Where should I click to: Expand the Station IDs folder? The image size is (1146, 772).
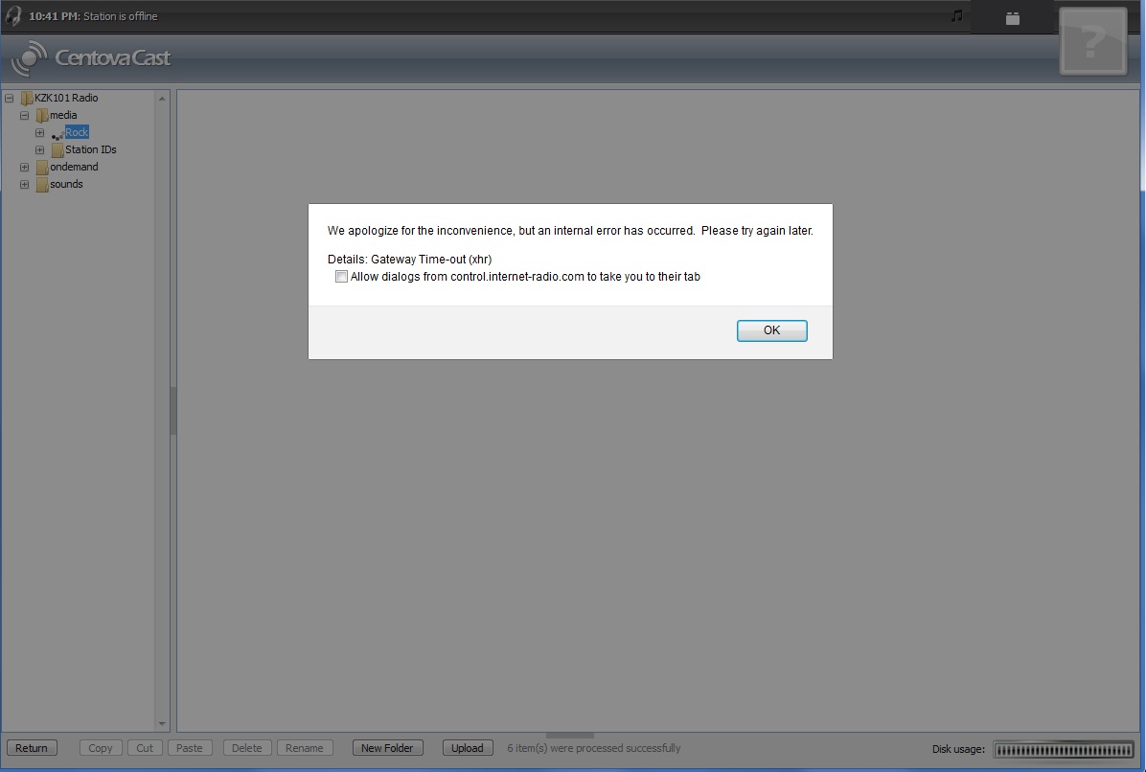tap(39, 149)
